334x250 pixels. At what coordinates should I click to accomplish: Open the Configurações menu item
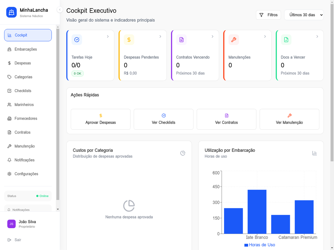(x=26, y=174)
